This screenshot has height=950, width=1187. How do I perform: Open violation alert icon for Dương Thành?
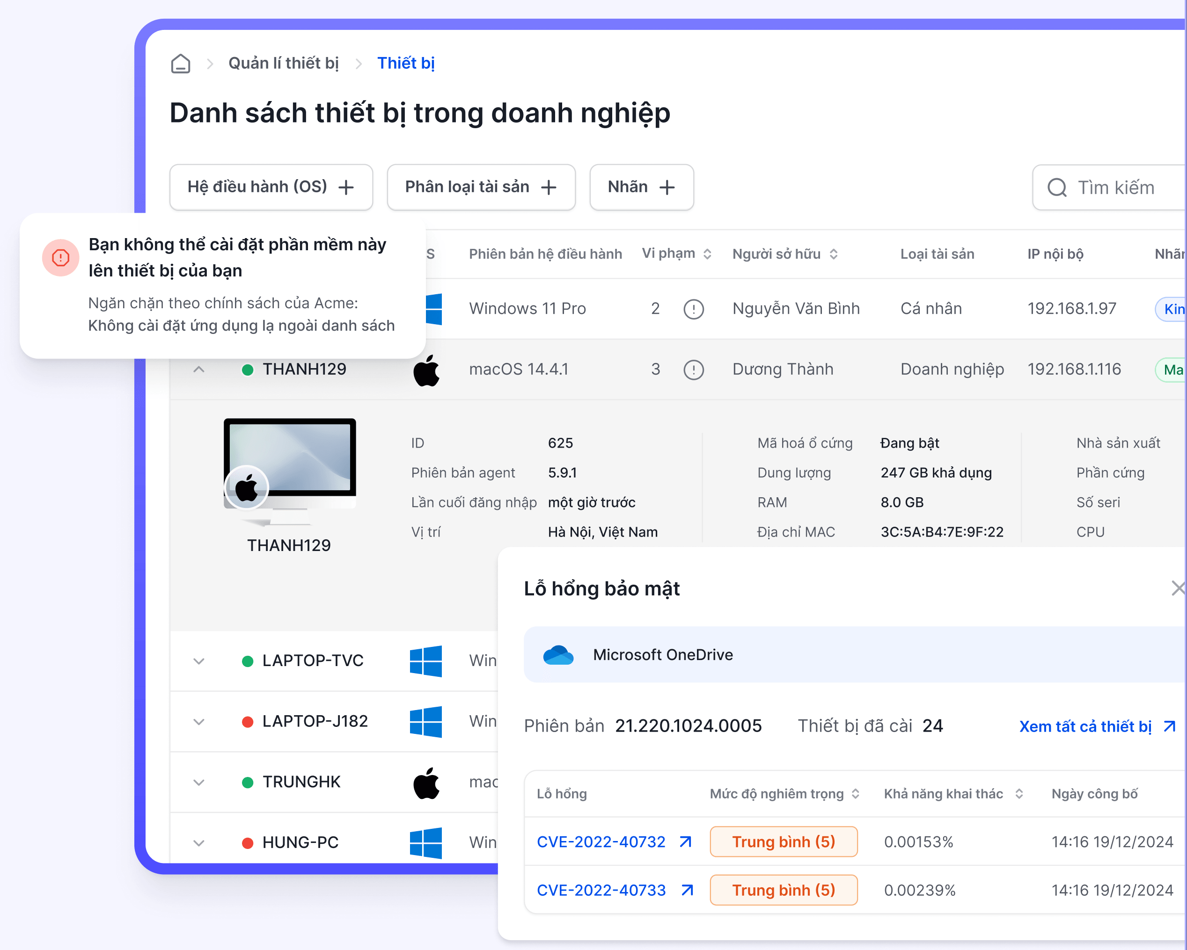click(x=694, y=370)
